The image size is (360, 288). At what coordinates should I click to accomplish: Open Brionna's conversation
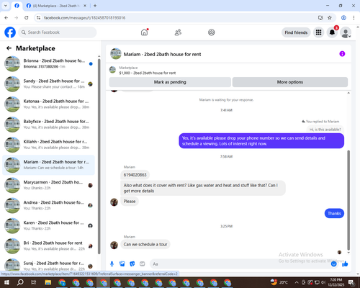tap(48, 63)
